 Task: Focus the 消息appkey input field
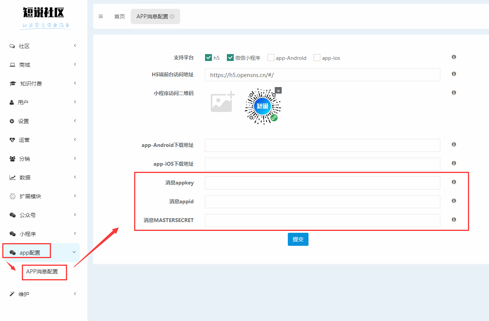click(x=323, y=183)
